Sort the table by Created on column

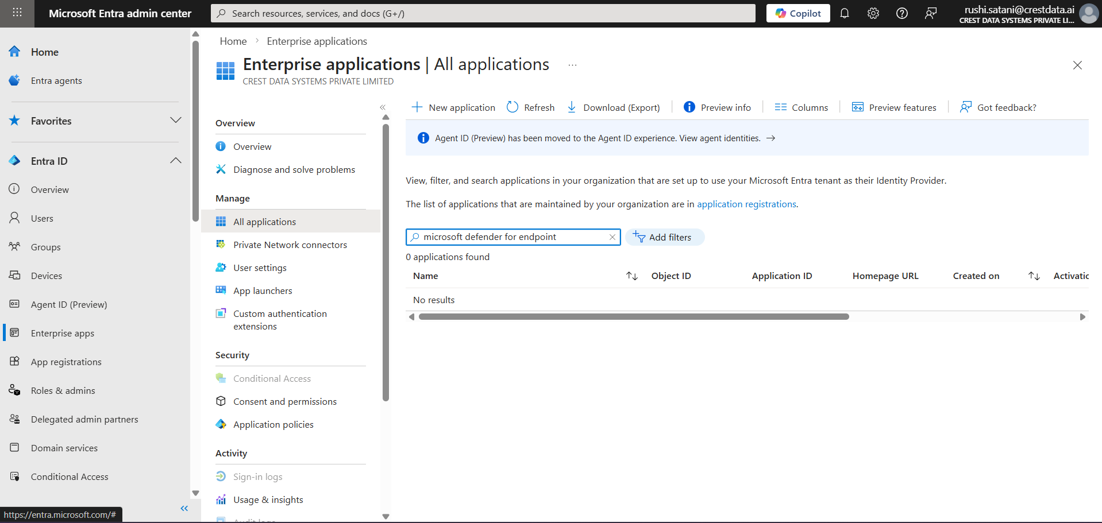point(1034,276)
